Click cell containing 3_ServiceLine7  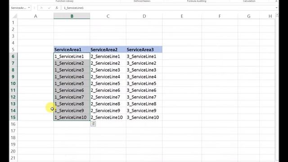pos(144,97)
